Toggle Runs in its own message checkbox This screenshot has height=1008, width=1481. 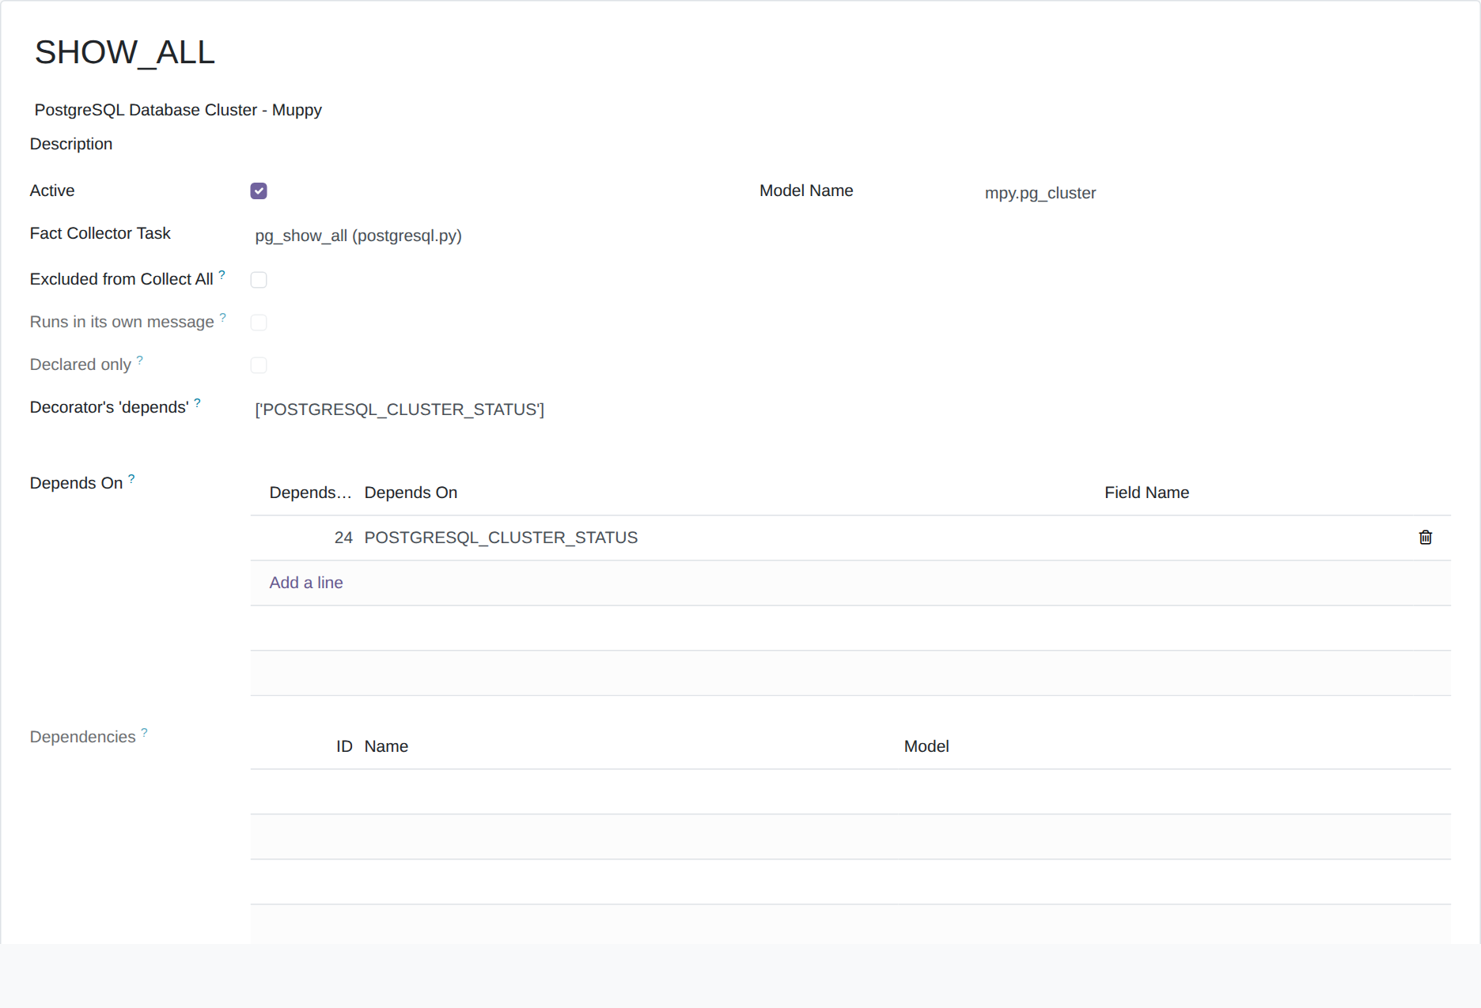tap(259, 323)
